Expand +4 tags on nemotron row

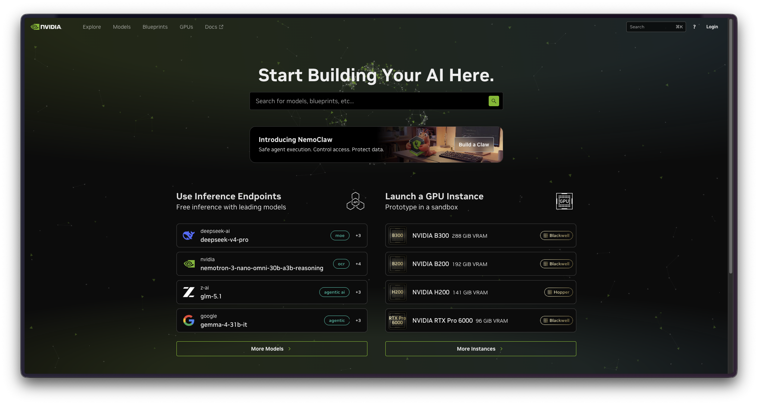[x=358, y=264]
